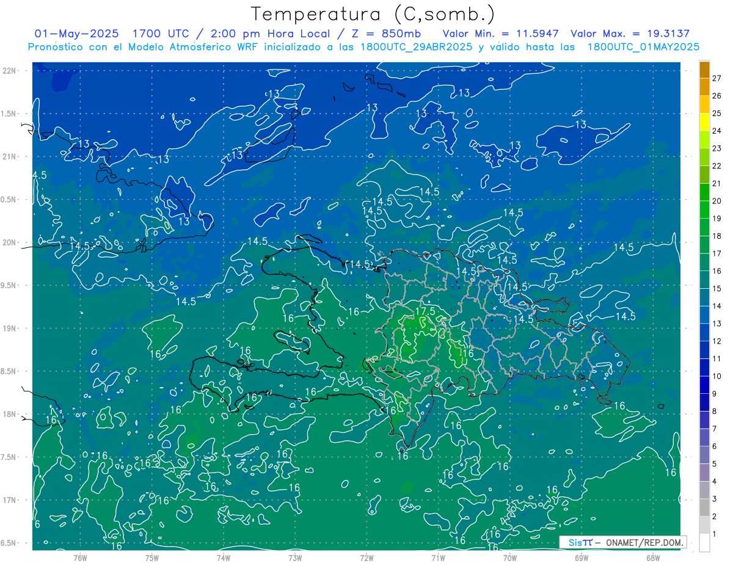Select the date text "01-May-2025"
Screen dimensions: 733x566
pos(76,34)
